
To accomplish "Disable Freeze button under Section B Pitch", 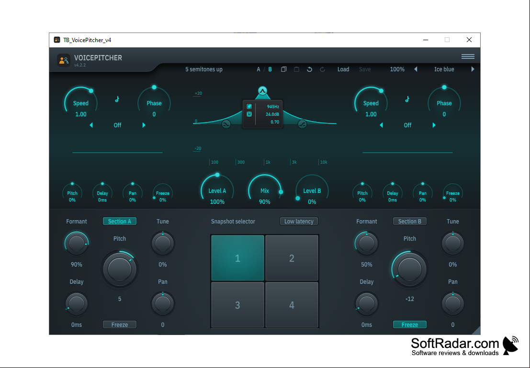I will pyautogui.click(x=410, y=325).
